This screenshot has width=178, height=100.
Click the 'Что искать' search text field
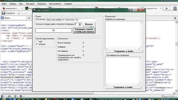coord(71,20)
